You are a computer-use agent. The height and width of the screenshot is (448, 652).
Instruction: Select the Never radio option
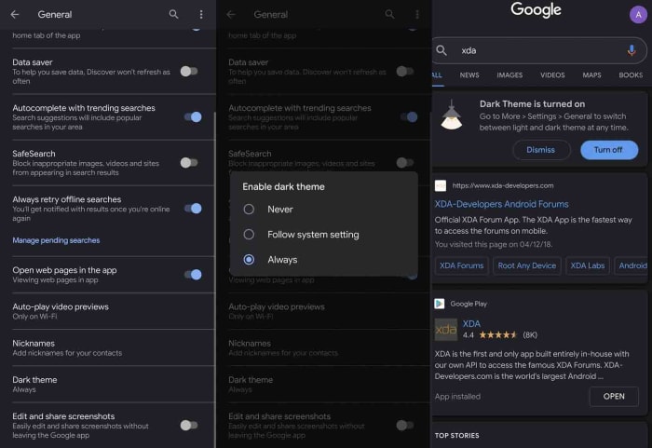pos(249,210)
